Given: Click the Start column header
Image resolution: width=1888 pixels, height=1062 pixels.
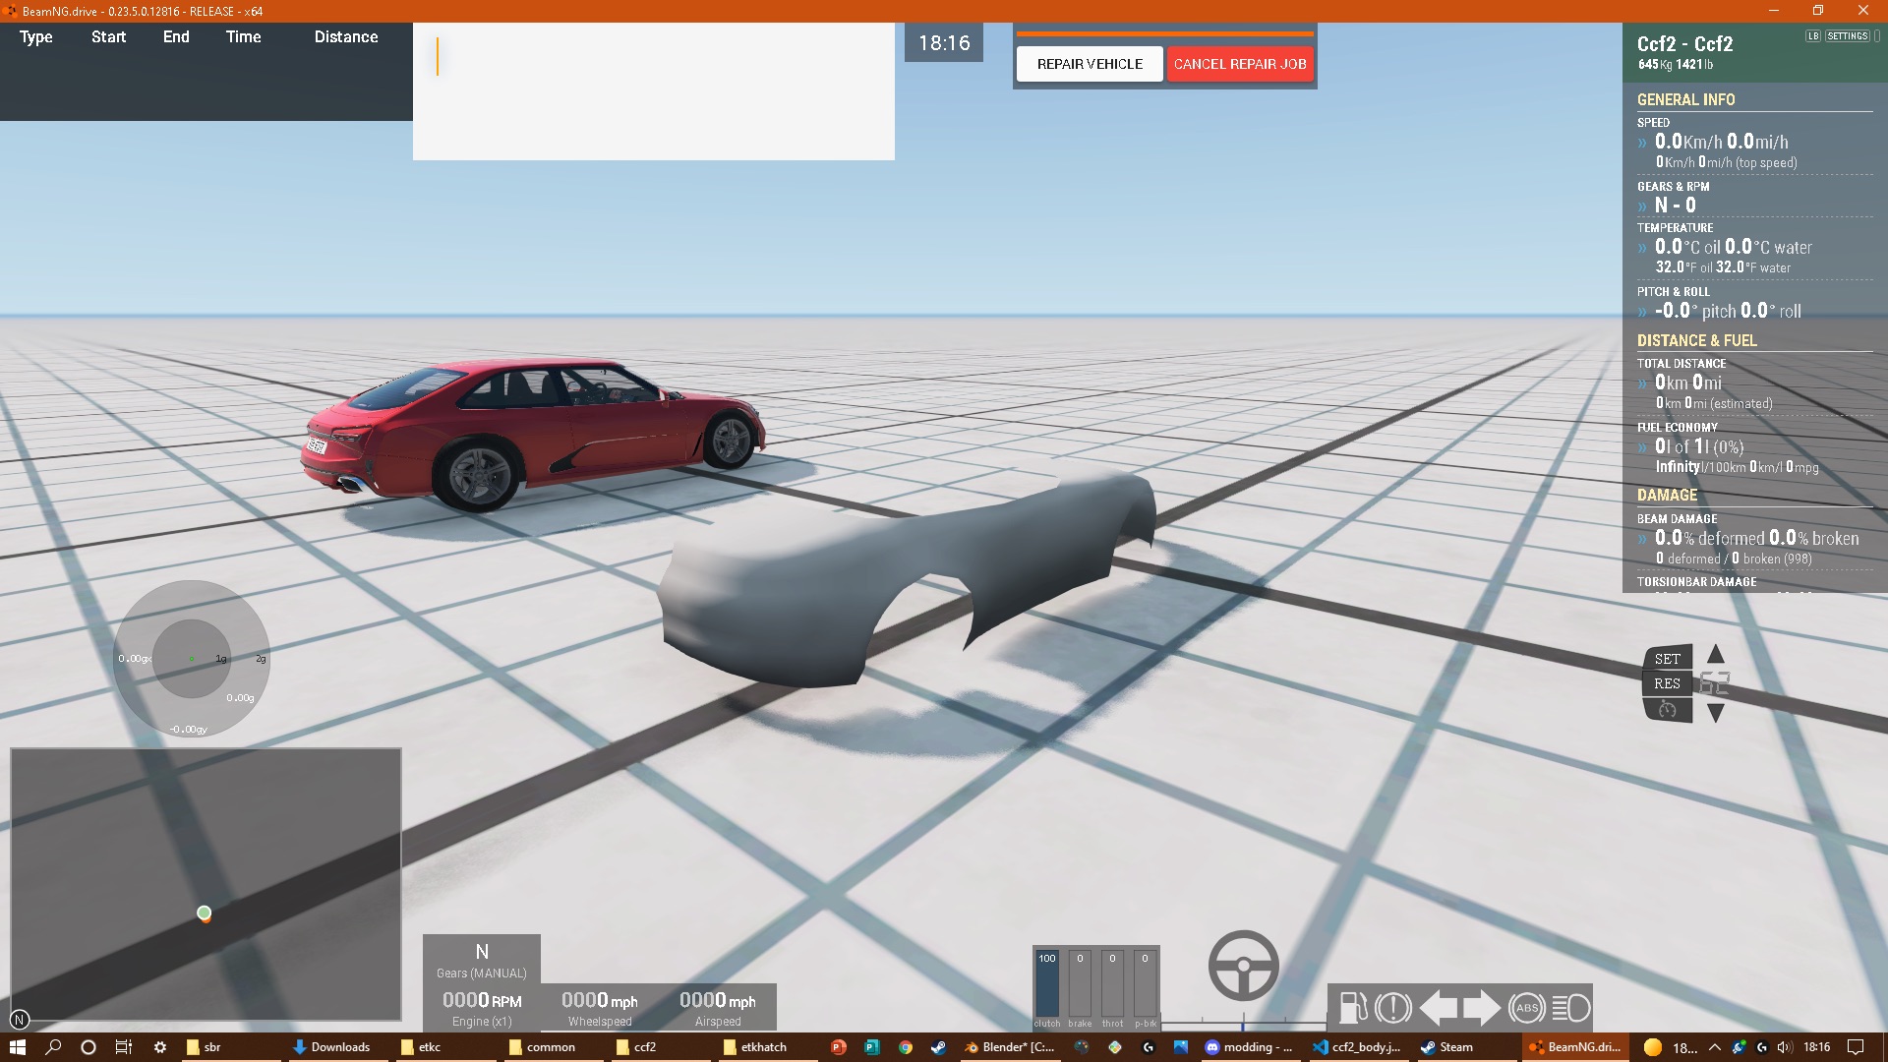Looking at the screenshot, I should 108,36.
